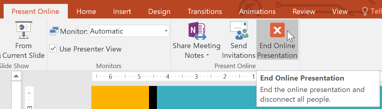
Task: Start slideshow From Current Slide icon
Action: point(24,30)
